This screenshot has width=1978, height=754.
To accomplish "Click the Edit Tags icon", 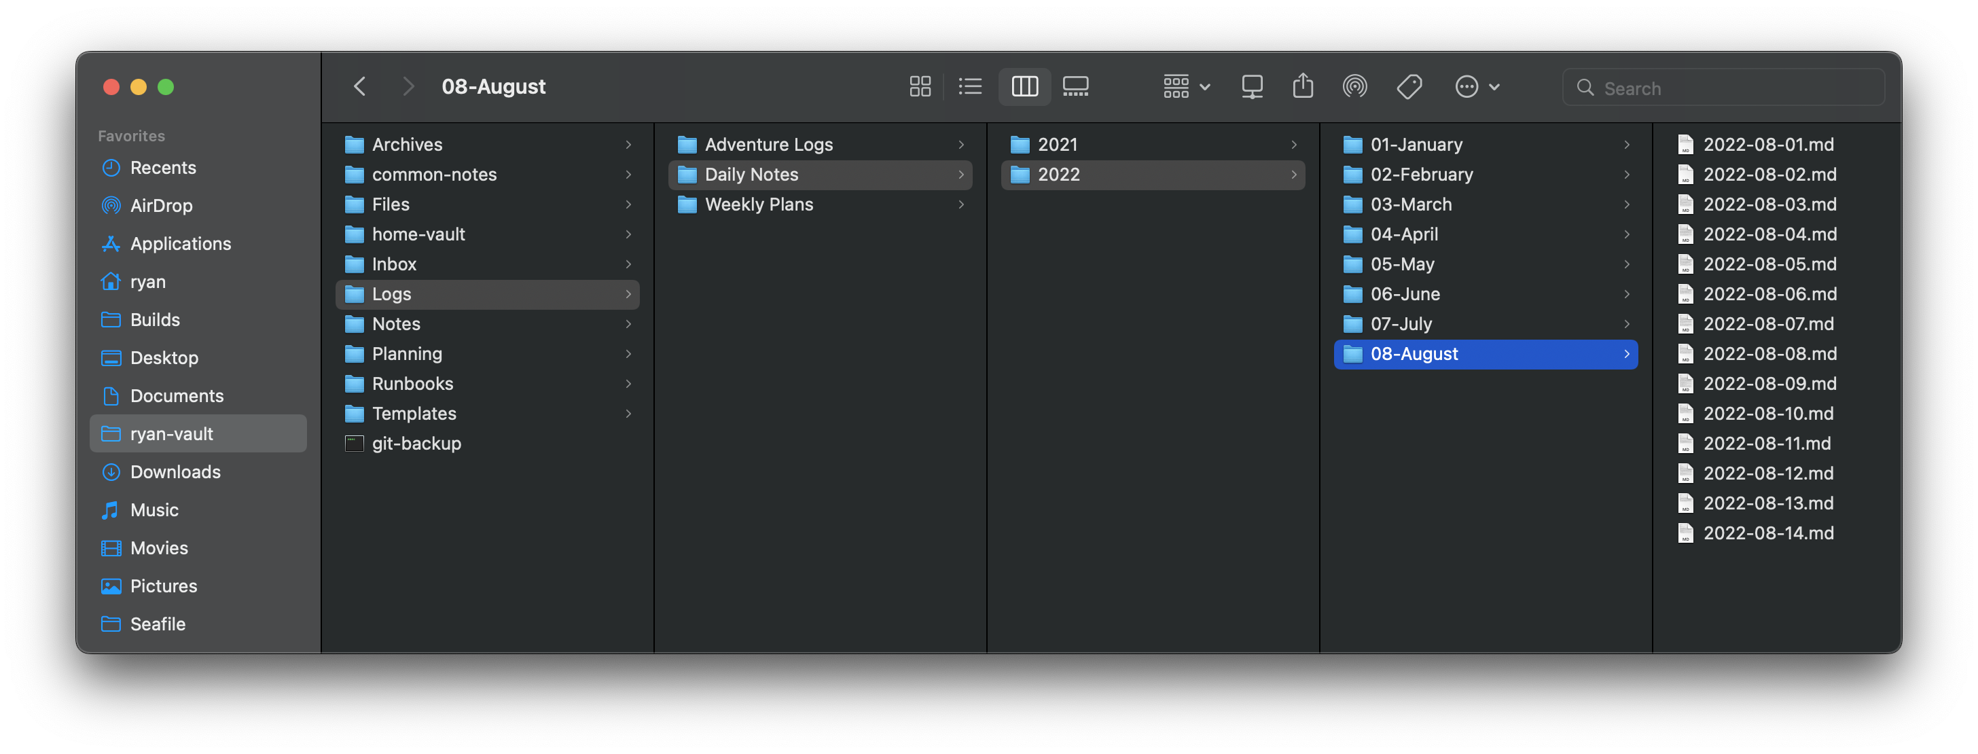I will [x=1409, y=87].
